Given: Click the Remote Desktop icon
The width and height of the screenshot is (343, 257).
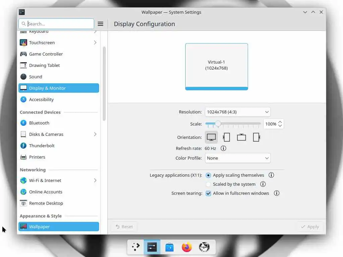Looking at the screenshot, I should [x=23, y=203].
